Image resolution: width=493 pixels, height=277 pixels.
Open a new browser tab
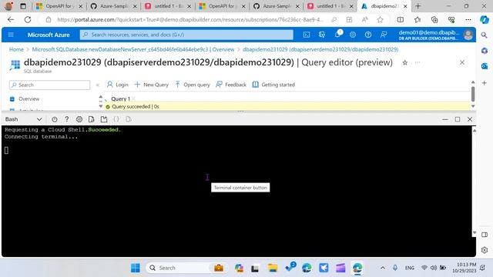pos(418,6)
